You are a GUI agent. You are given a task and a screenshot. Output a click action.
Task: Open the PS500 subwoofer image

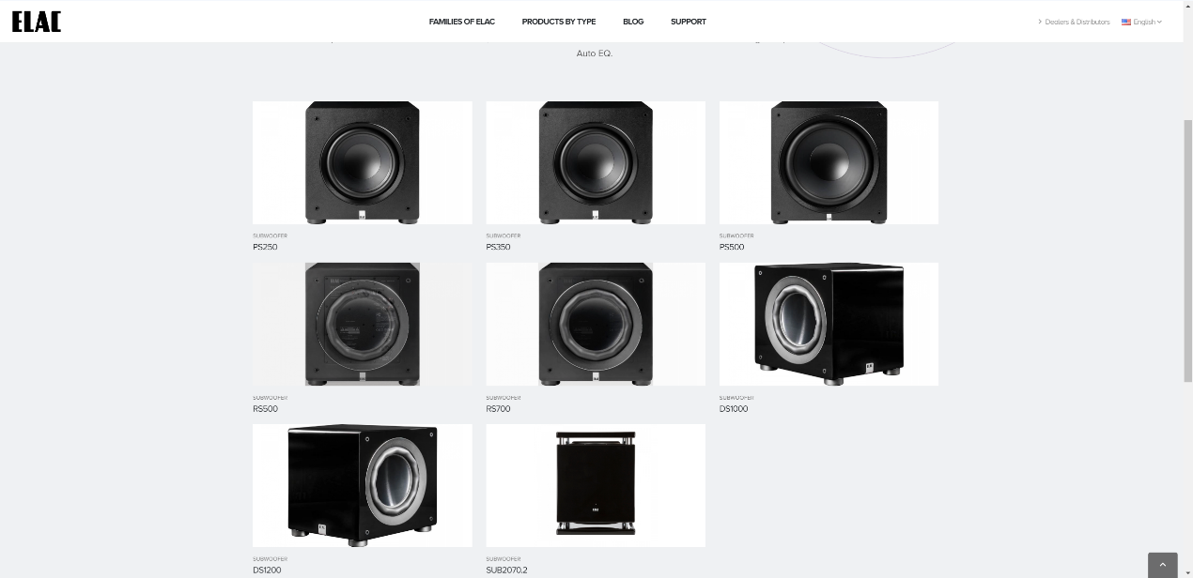(x=829, y=162)
